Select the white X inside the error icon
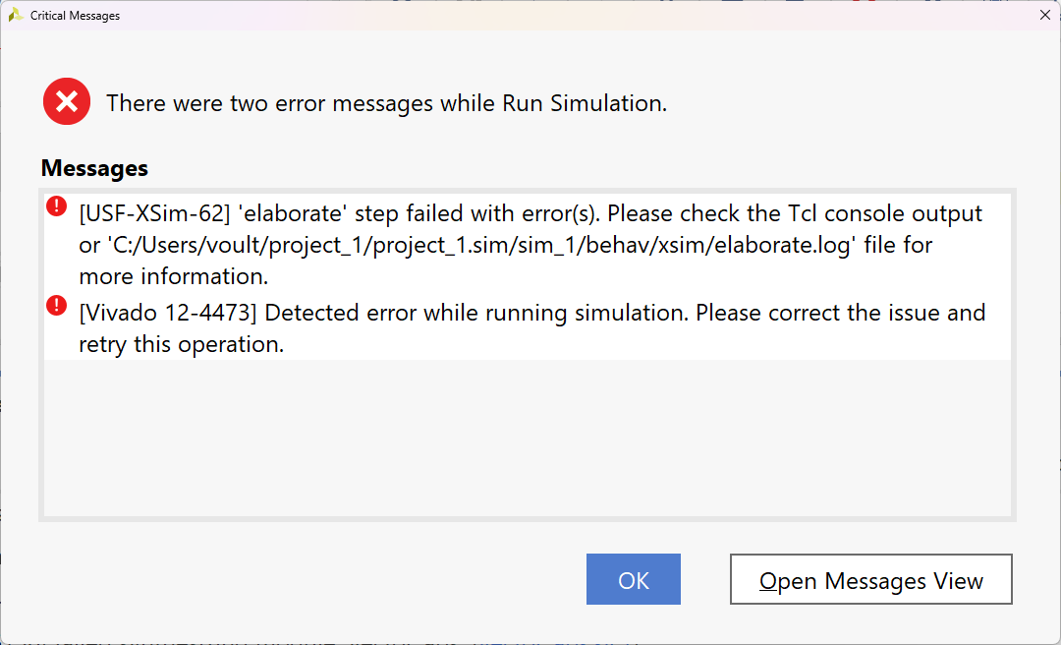1061x645 pixels. click(66, 101)
